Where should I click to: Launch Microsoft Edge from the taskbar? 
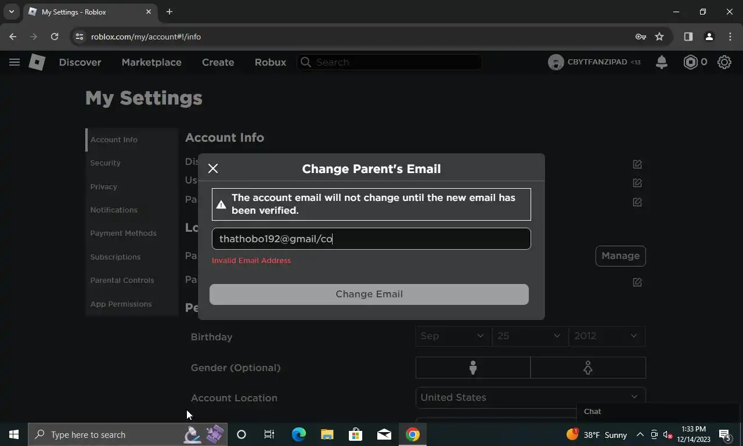point(298,434)
